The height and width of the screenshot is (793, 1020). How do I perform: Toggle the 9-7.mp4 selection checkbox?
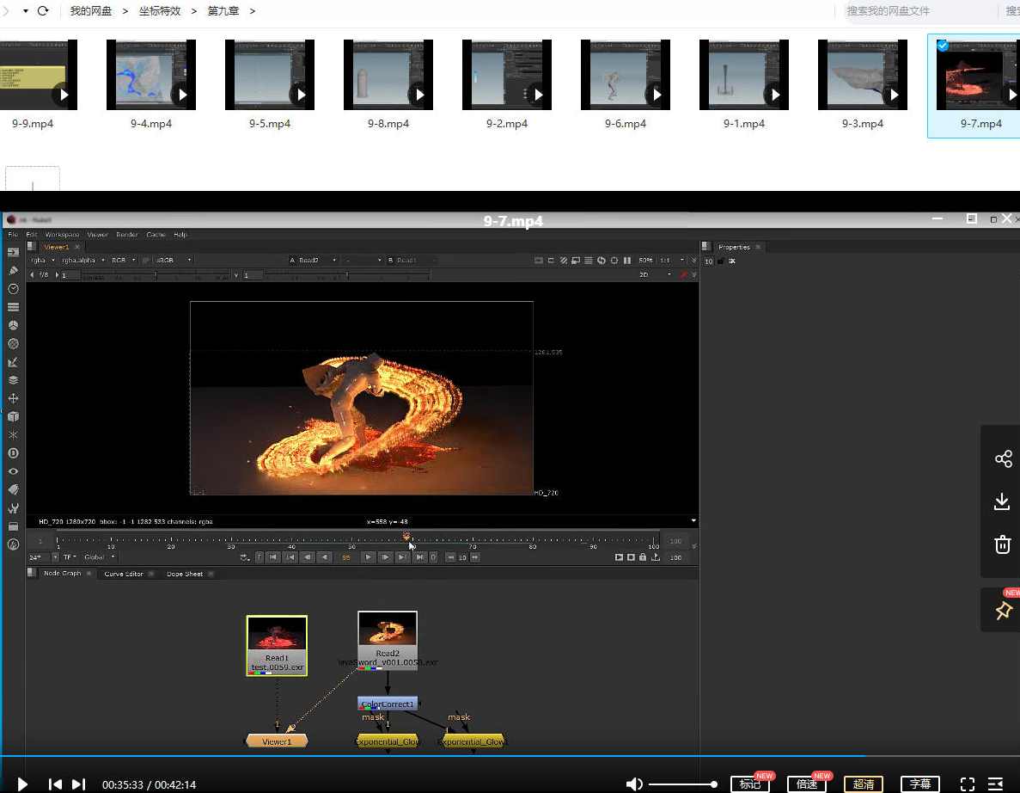(943, 45)
